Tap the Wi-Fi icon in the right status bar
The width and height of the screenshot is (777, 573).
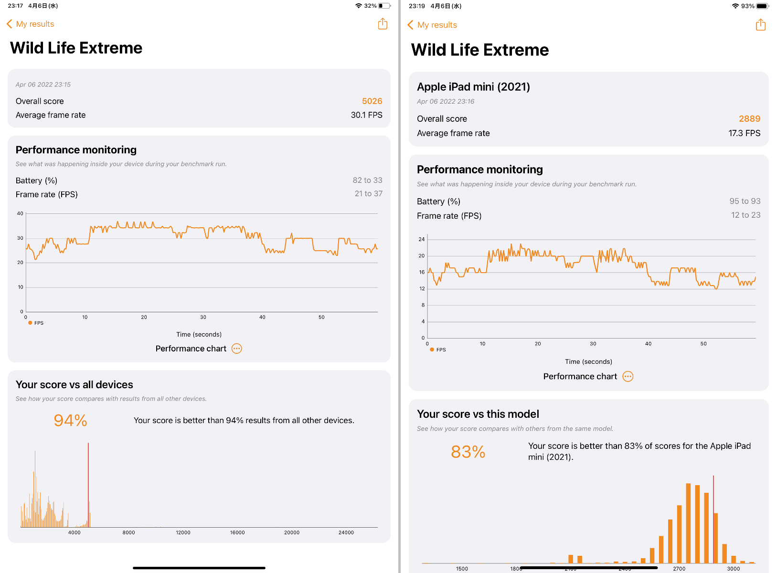pos(735,6)
